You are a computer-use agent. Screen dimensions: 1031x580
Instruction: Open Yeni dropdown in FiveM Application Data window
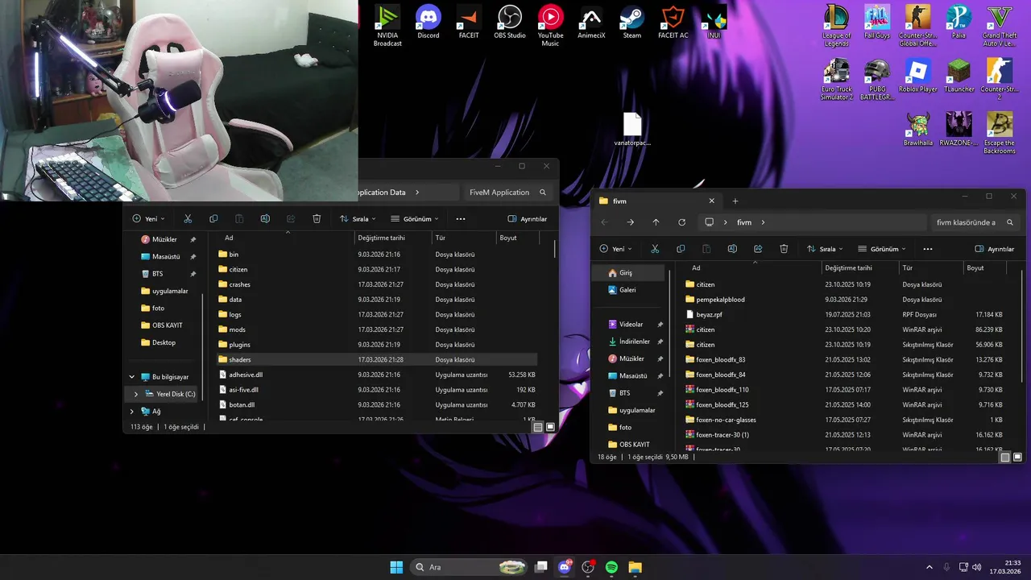148,218
